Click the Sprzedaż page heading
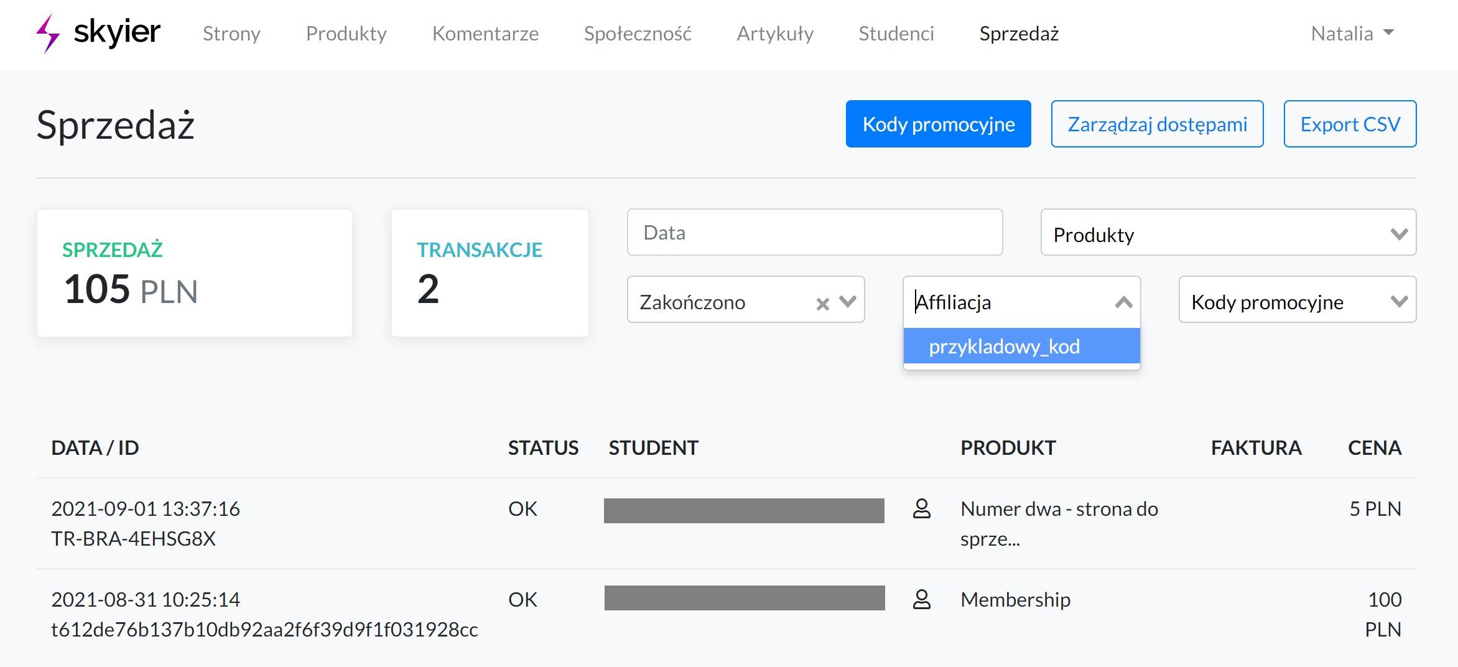 tap(116, 124)
